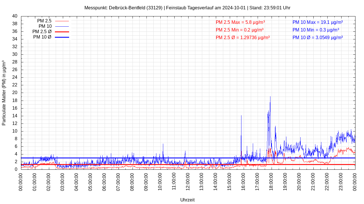Click the PM 10 Max = 19.1 µg/m³ text
This screenshot has height=204, width=364.
click(x=317, y=22)
